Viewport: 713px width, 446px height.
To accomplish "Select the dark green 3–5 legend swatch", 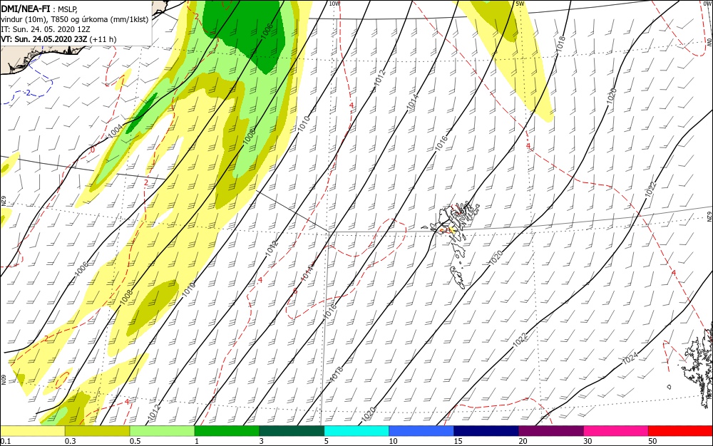I will (292, 431).
